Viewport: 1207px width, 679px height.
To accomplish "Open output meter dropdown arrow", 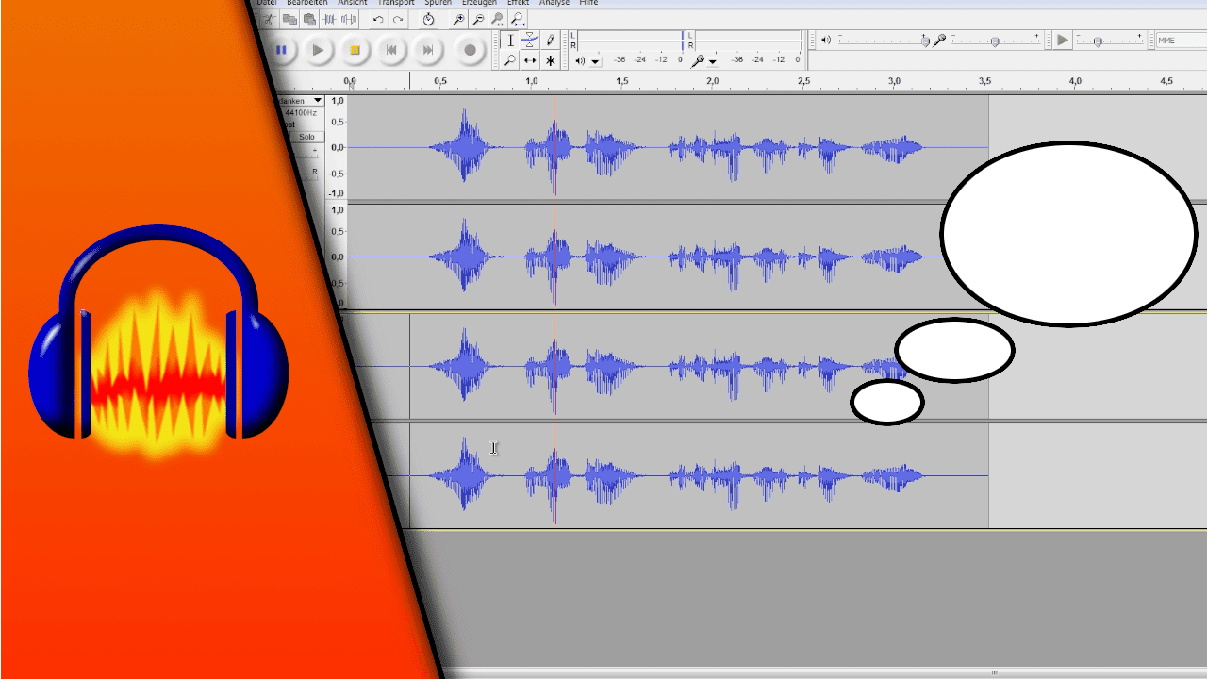I will pos(595,61).
